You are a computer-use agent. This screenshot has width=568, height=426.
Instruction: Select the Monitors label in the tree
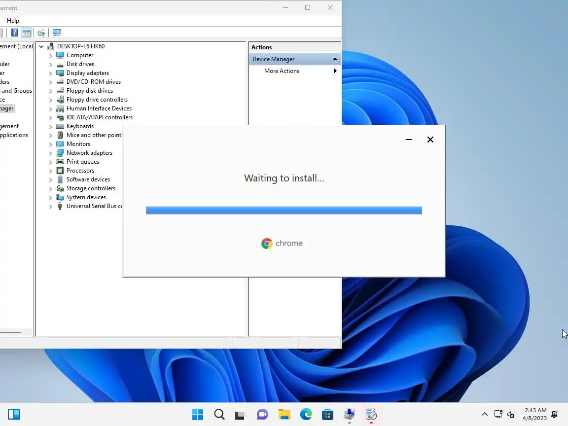tap(78, 144)
